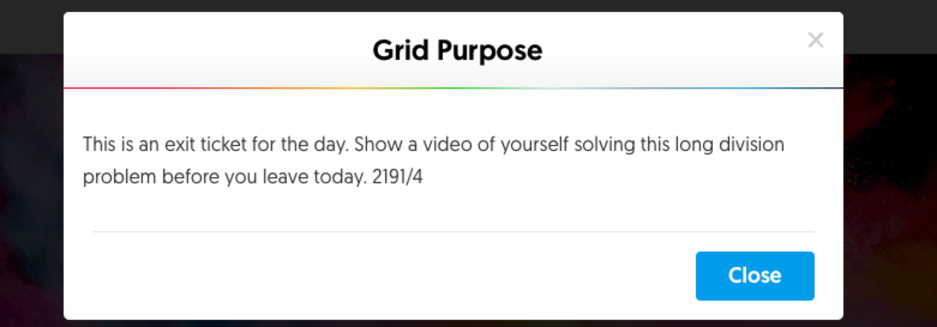The height and width of the screenshot is (327, 937).
Task: Click the 2191/4 division problem text
Action: point(397,177)
